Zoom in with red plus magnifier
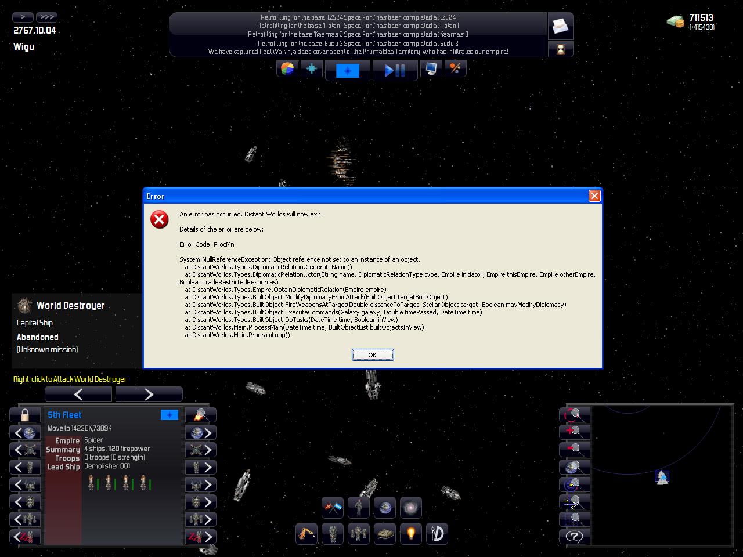 point(575,432)
